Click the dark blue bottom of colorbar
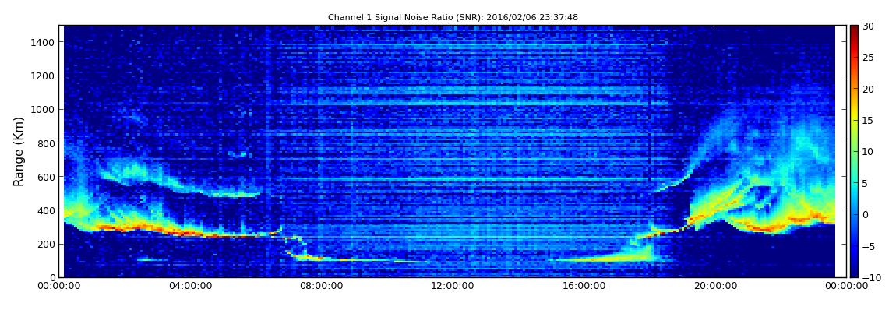 tap(854, 272)
